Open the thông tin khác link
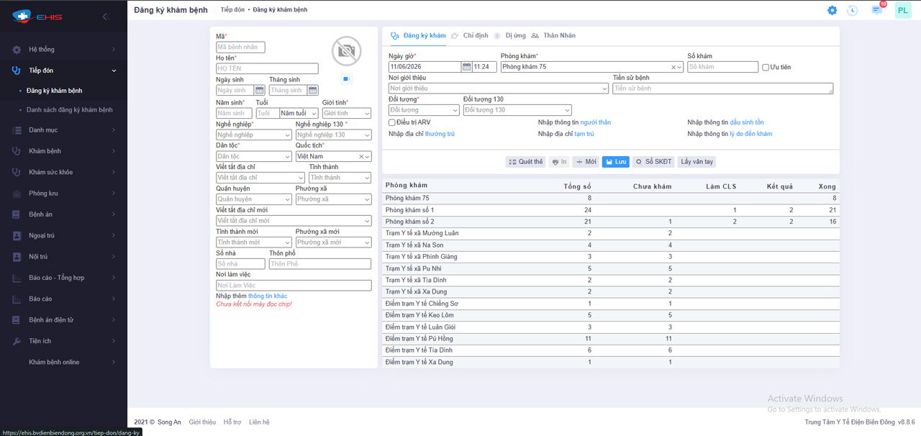Screen dimensions: 921x436 click(268, 296)
